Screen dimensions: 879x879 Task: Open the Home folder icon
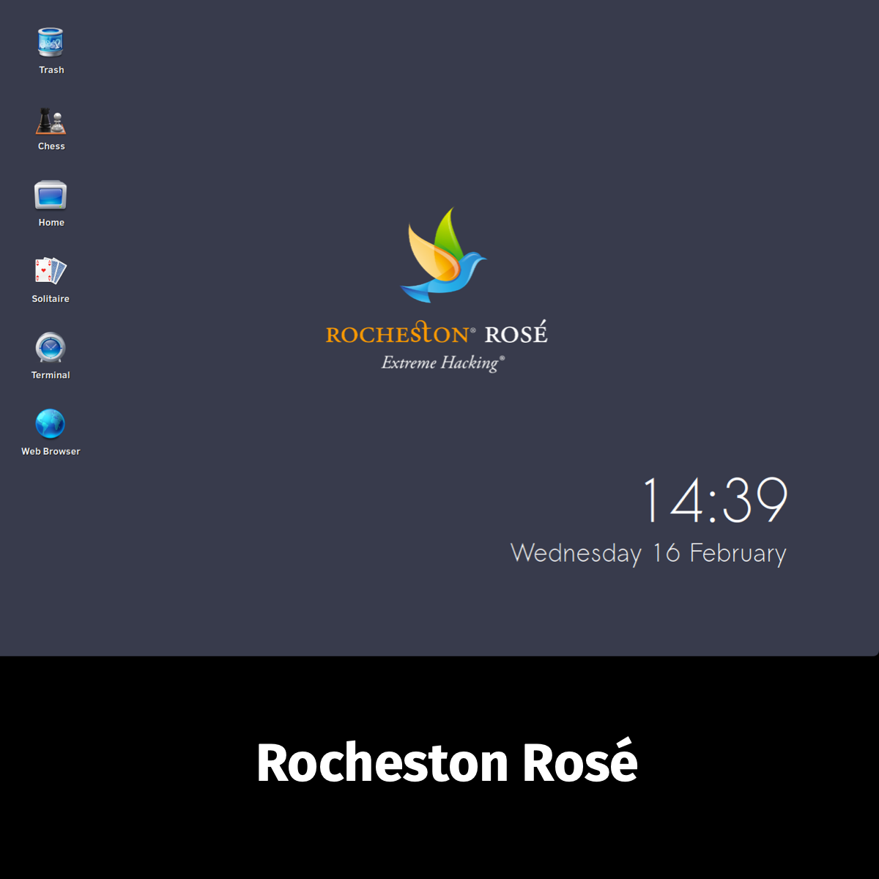click(x=51, y=196)
